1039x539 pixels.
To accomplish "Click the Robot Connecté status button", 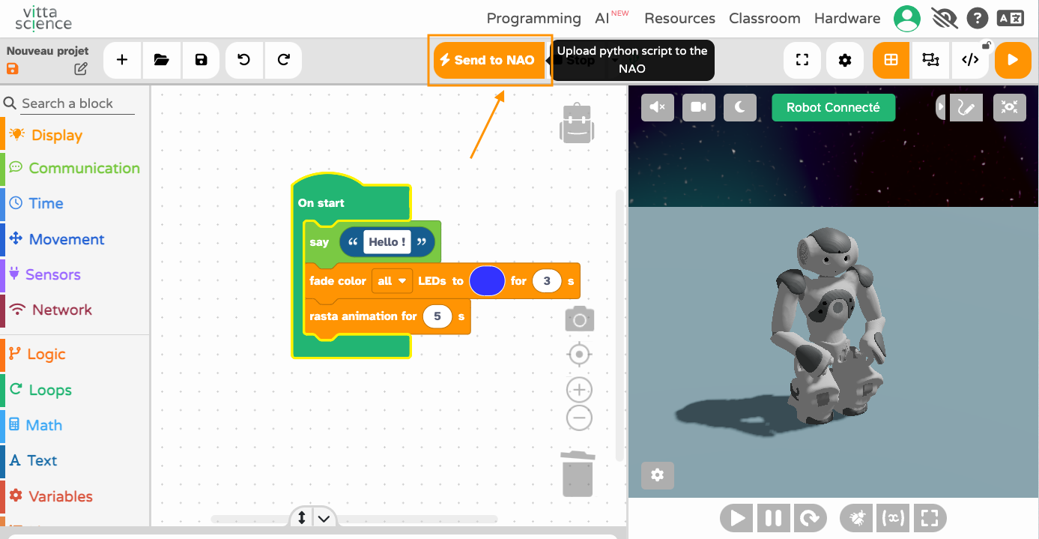I will 833,107.
